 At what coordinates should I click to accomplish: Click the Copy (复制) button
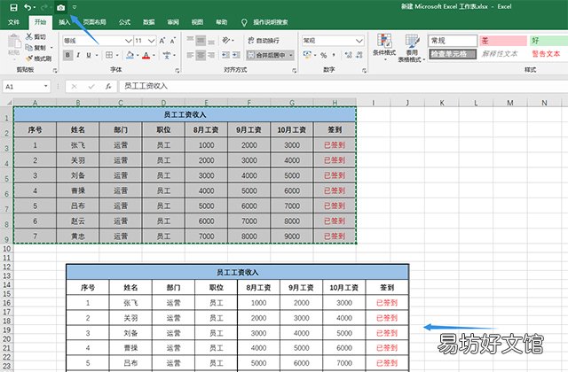pos(35,47)
